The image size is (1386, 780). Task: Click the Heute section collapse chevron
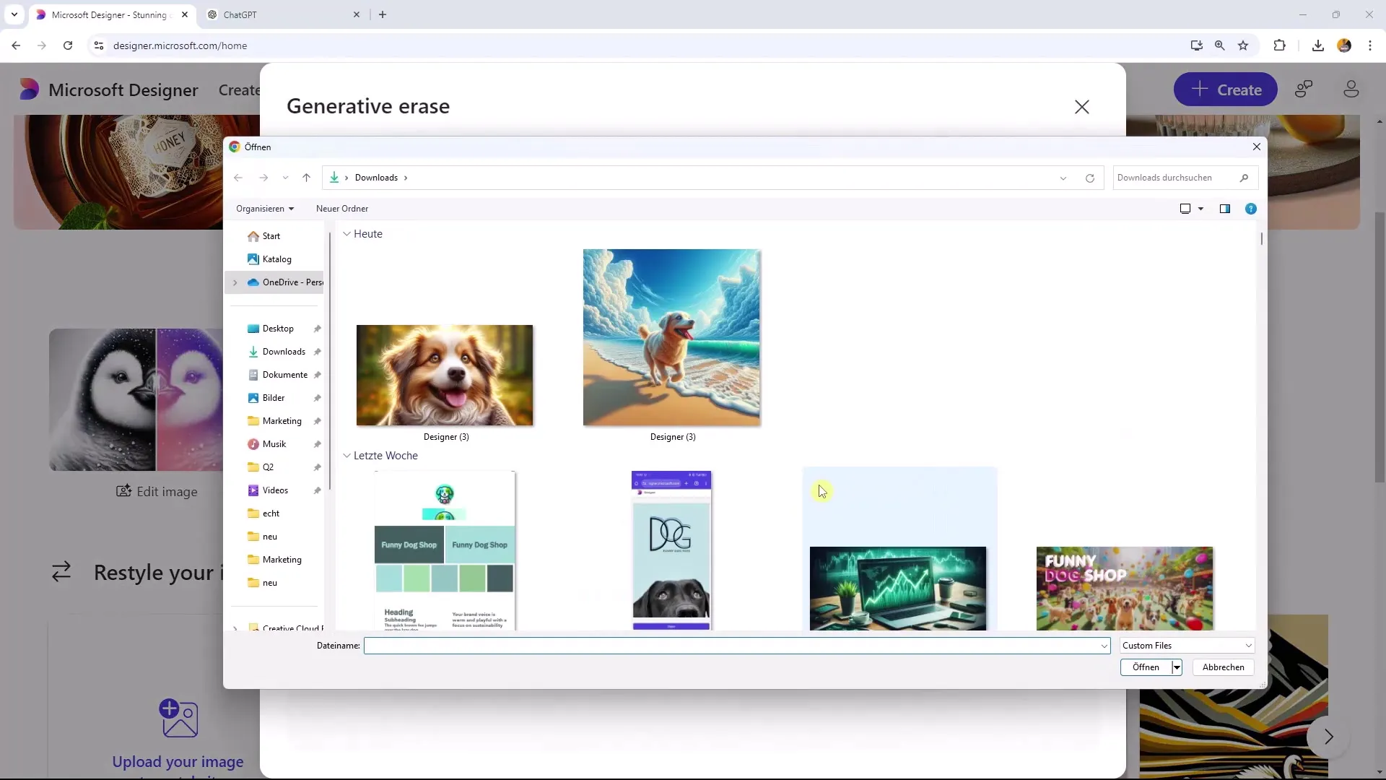pos(346,233)
